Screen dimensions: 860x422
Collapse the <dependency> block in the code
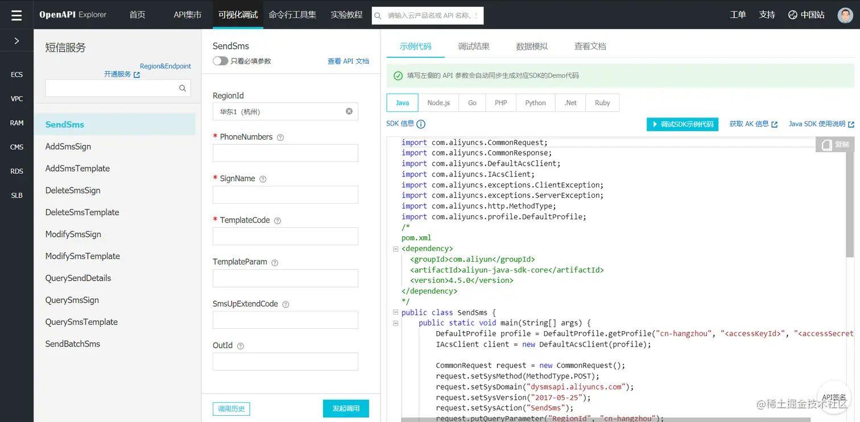(x=396, y=249)
